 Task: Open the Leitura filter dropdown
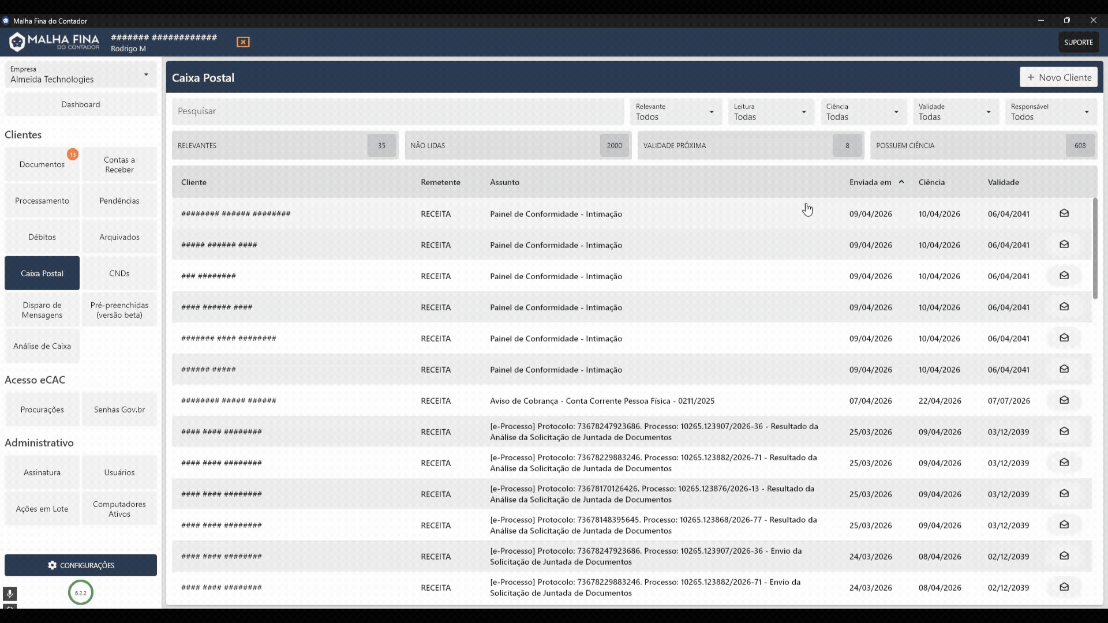(x=771, y=112)
